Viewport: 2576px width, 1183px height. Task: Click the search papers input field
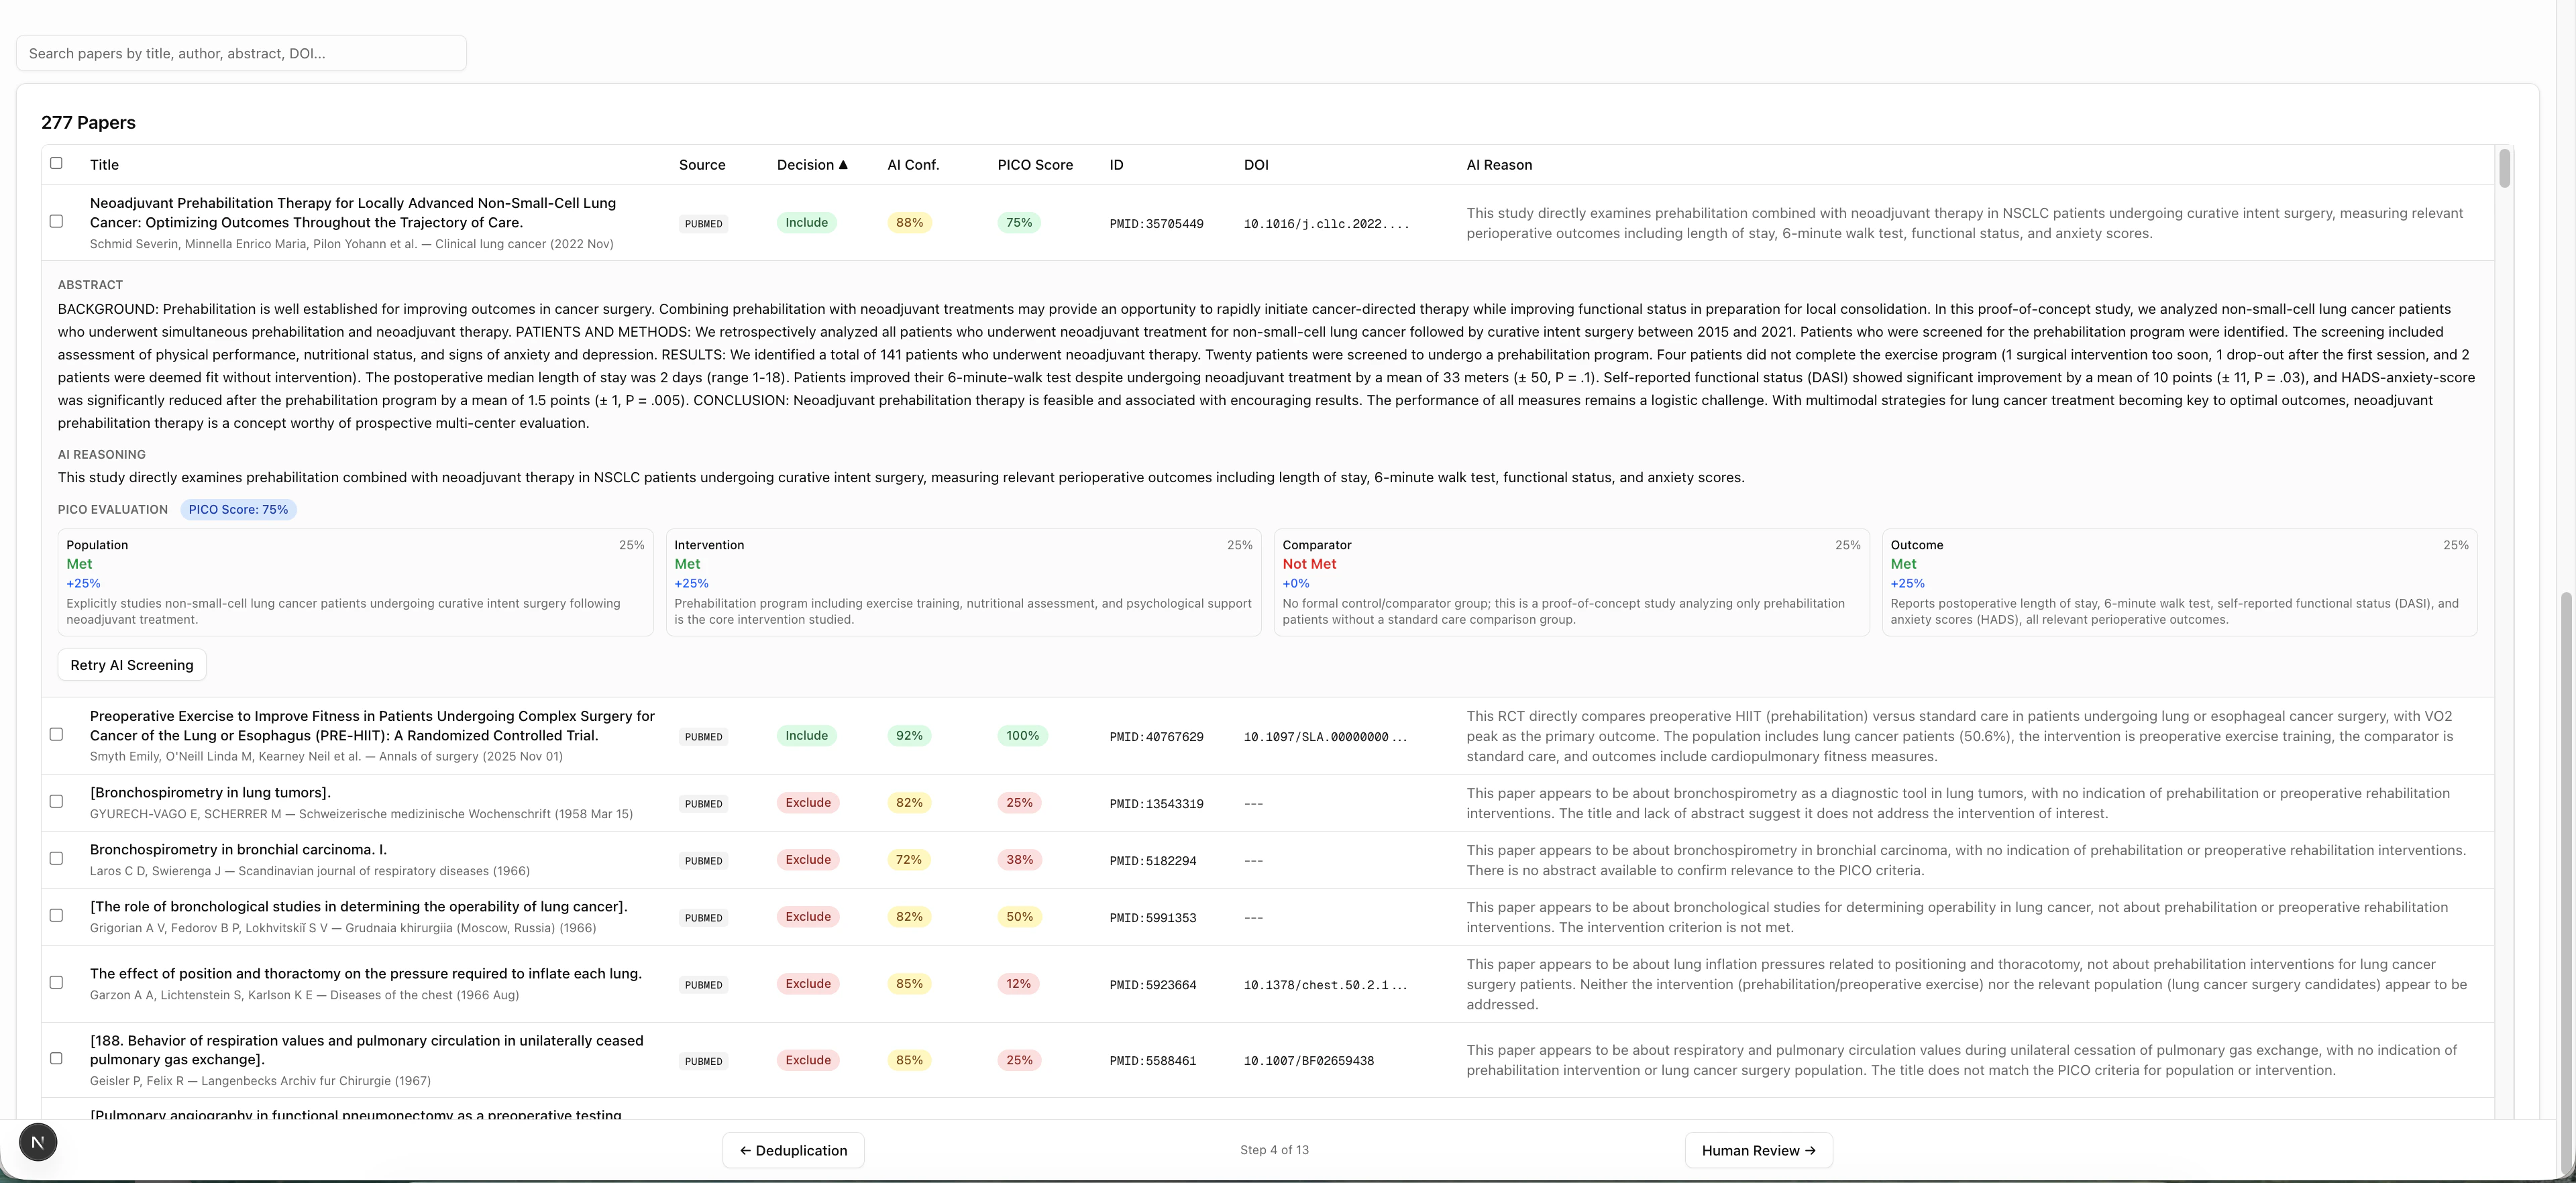(x=240, y=53)
